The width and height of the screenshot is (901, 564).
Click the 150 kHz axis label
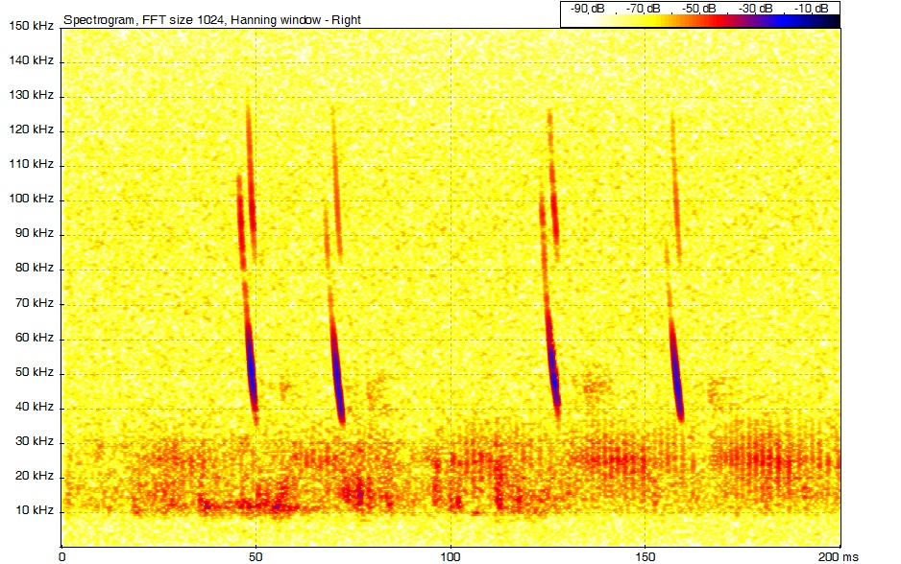pyautogui.click(x=31, y=25)
